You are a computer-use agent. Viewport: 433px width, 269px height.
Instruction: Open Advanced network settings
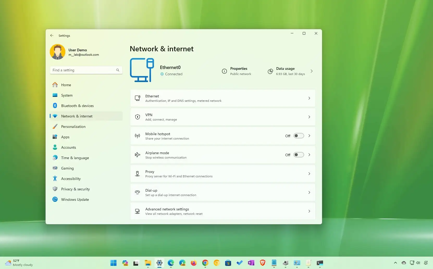point(223,211)
